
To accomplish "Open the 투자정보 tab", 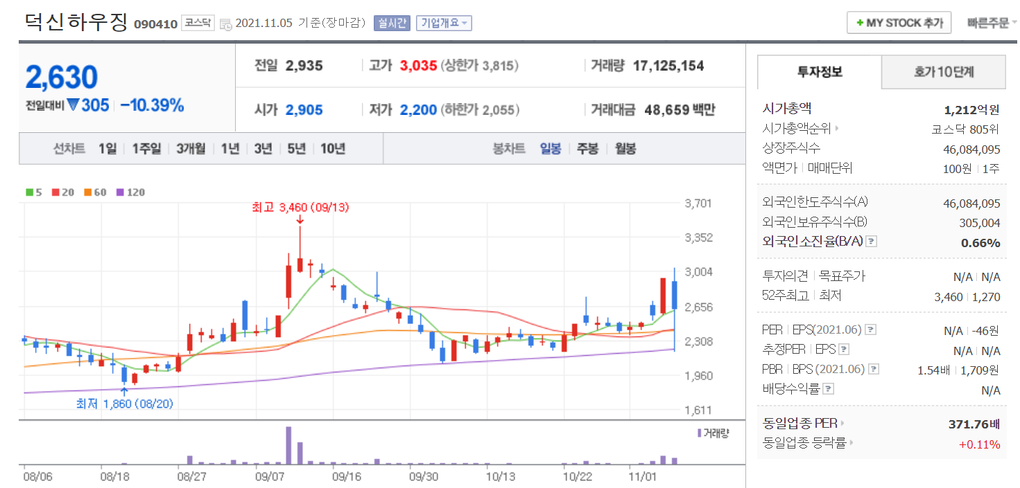I will pos(819,72).
